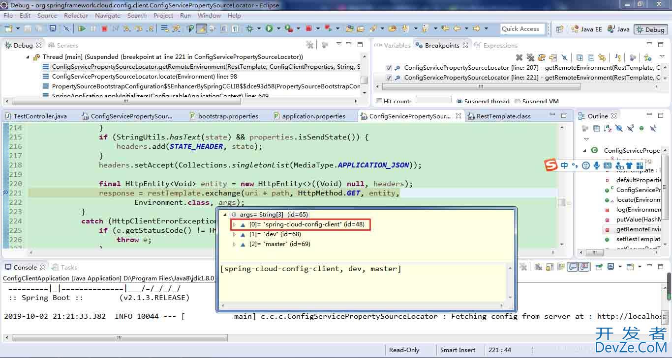Viewport: 672px width, 358px height.
Task: Click the Skip All Breakpoints toolbar icon
Action: [66, 28]
